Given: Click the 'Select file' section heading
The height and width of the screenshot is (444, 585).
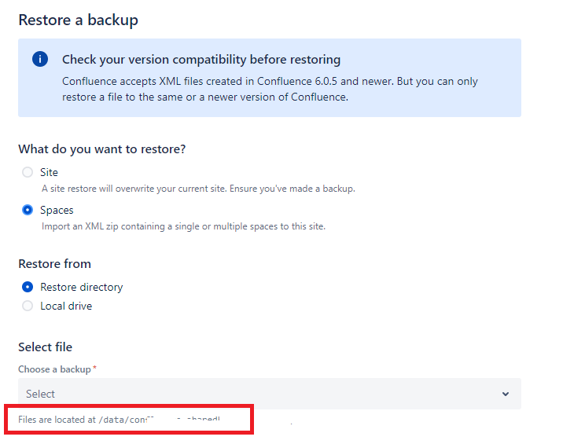Looking at the screenshot, I should (45, 347).
